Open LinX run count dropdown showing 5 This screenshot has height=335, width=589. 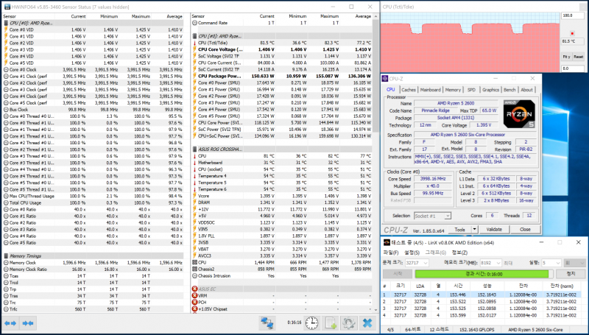point(558,263)
